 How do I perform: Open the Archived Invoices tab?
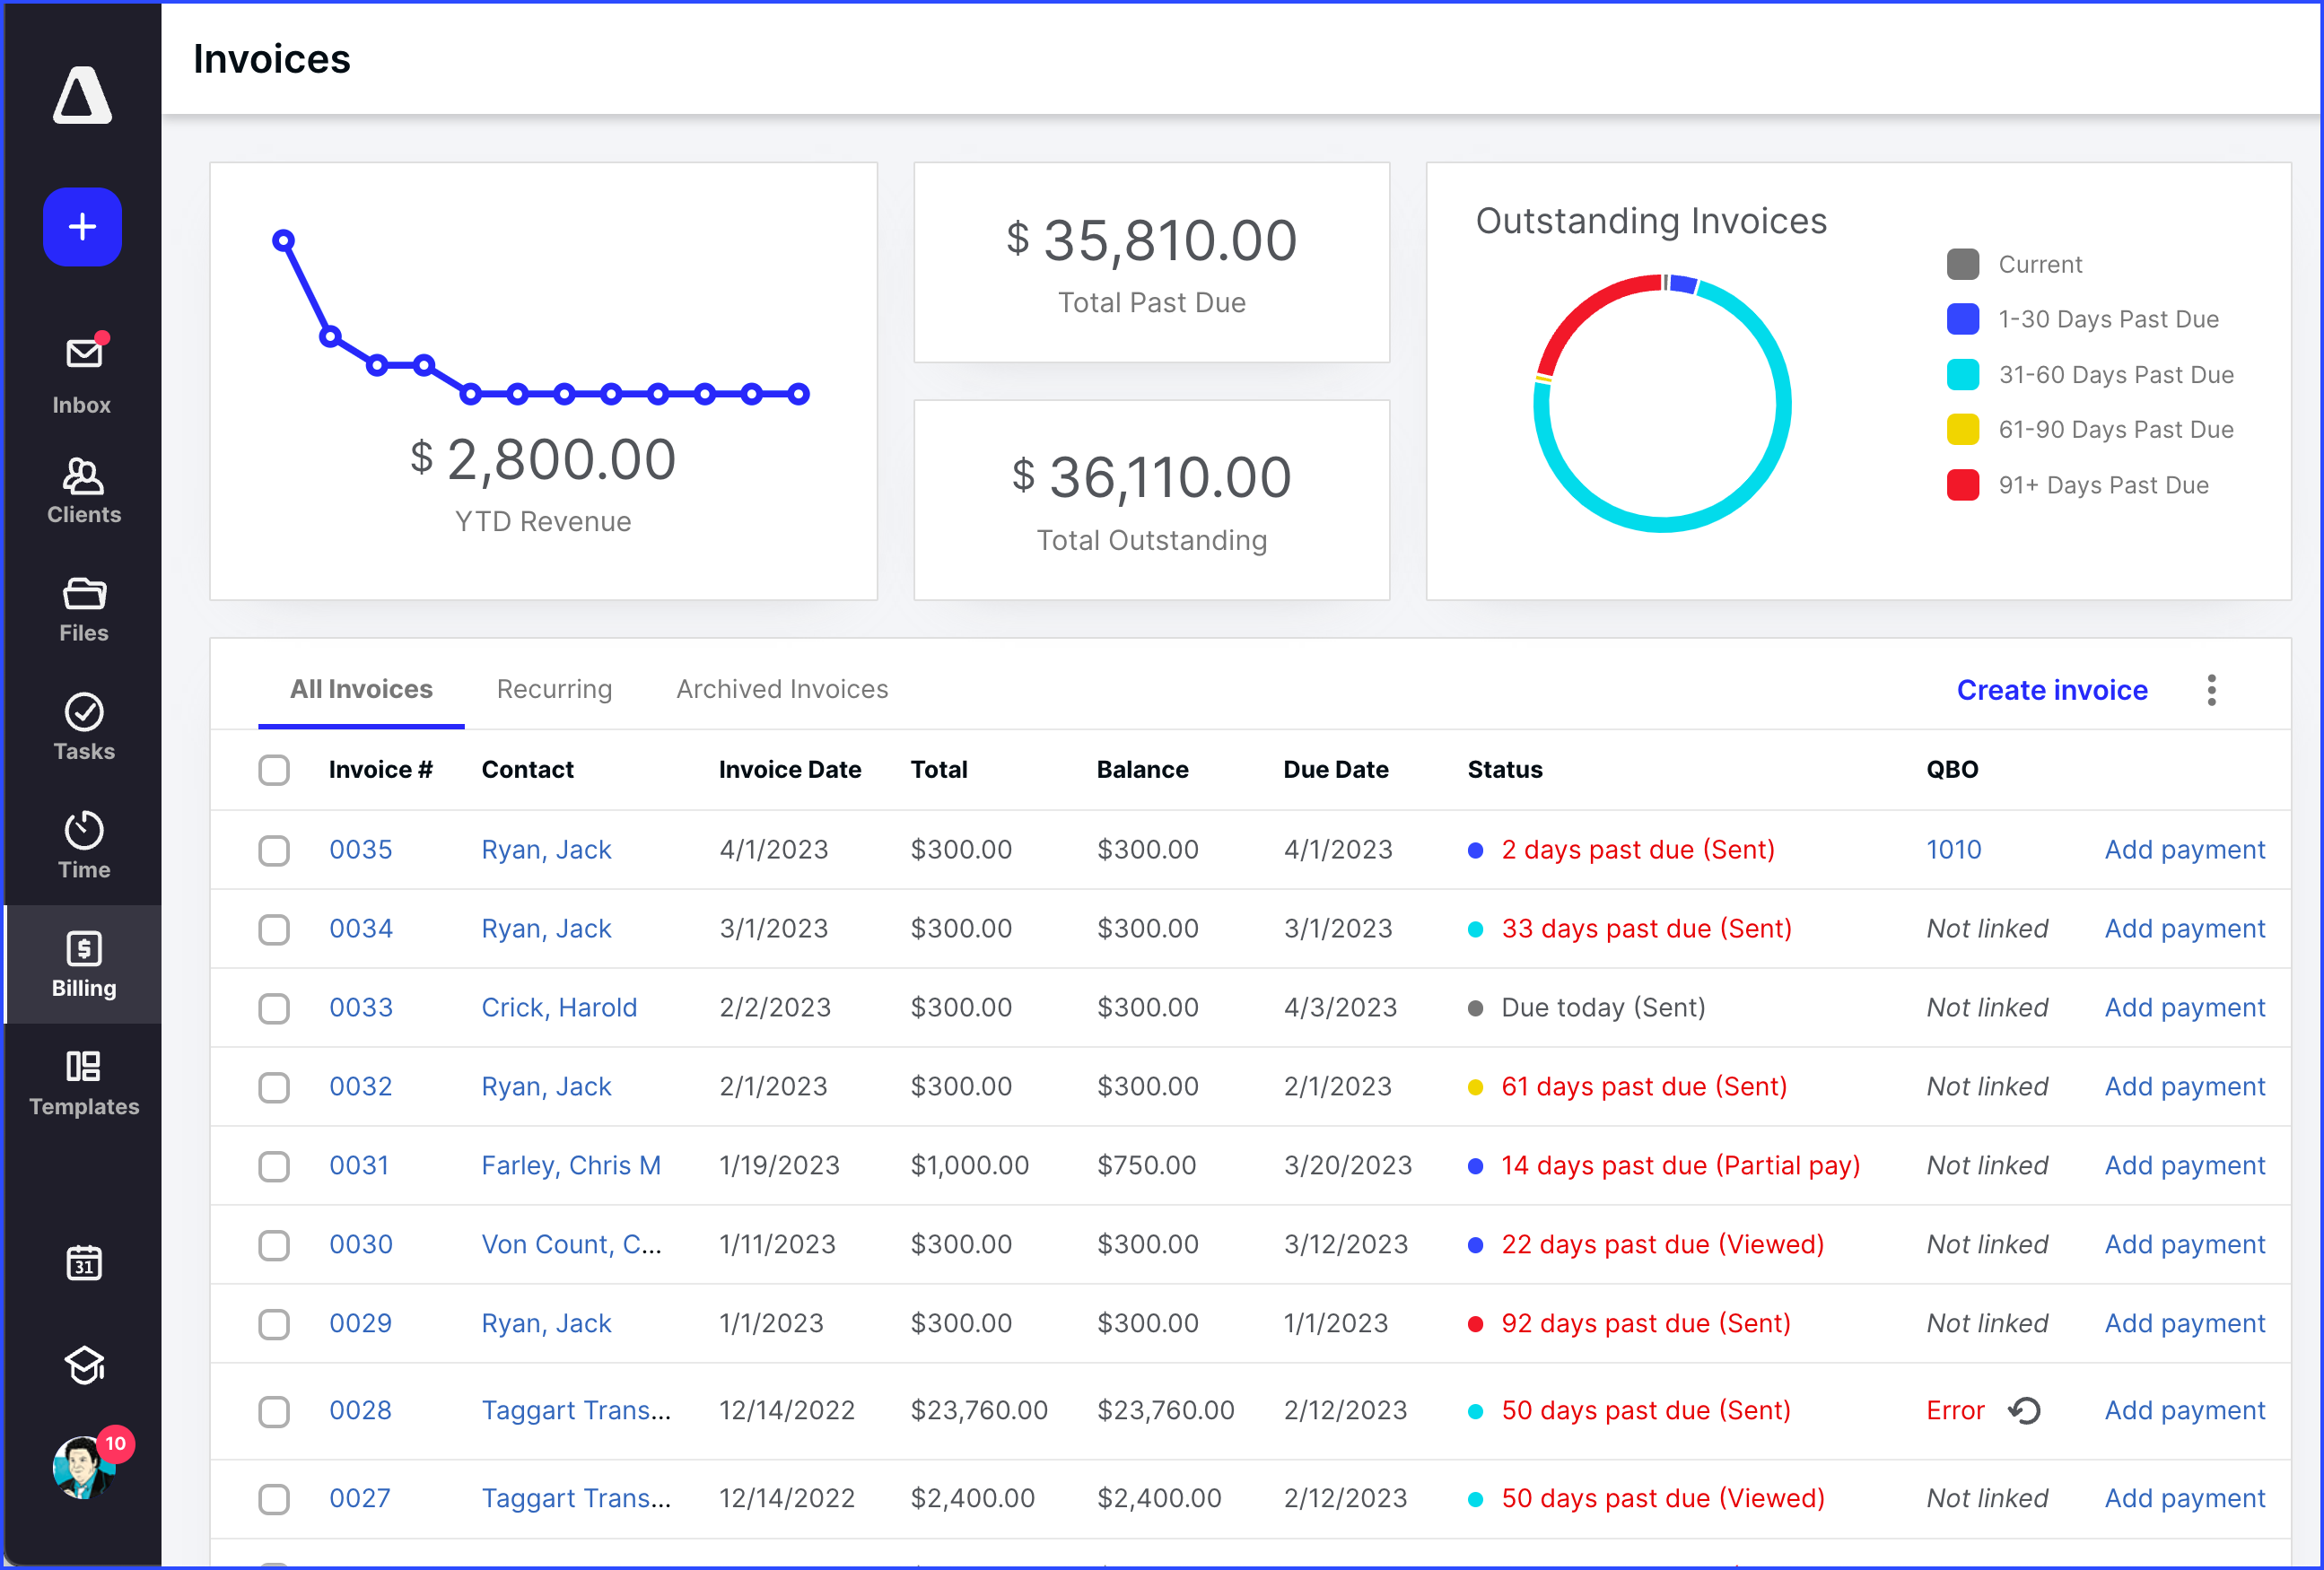(781, 689)
